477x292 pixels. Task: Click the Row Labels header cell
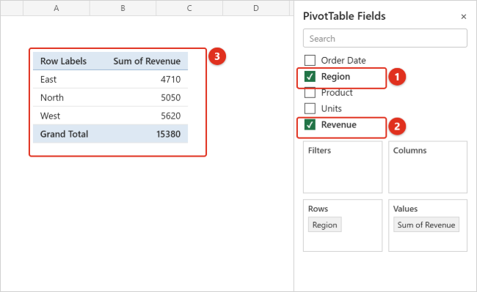(64, 61)
